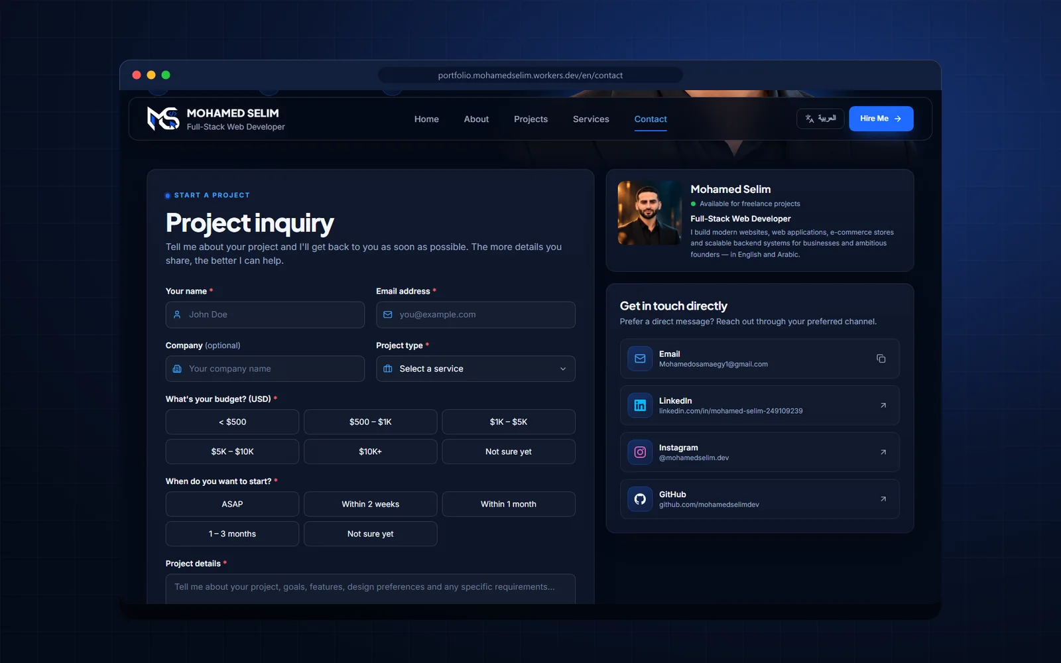Select ASAP start time
The height and width of the screenshot is (663, 1061).
click(x=232, y=504)
